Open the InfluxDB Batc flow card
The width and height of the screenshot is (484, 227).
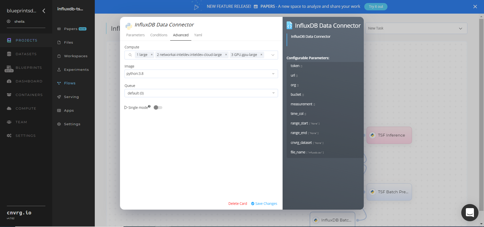point(332,219)
